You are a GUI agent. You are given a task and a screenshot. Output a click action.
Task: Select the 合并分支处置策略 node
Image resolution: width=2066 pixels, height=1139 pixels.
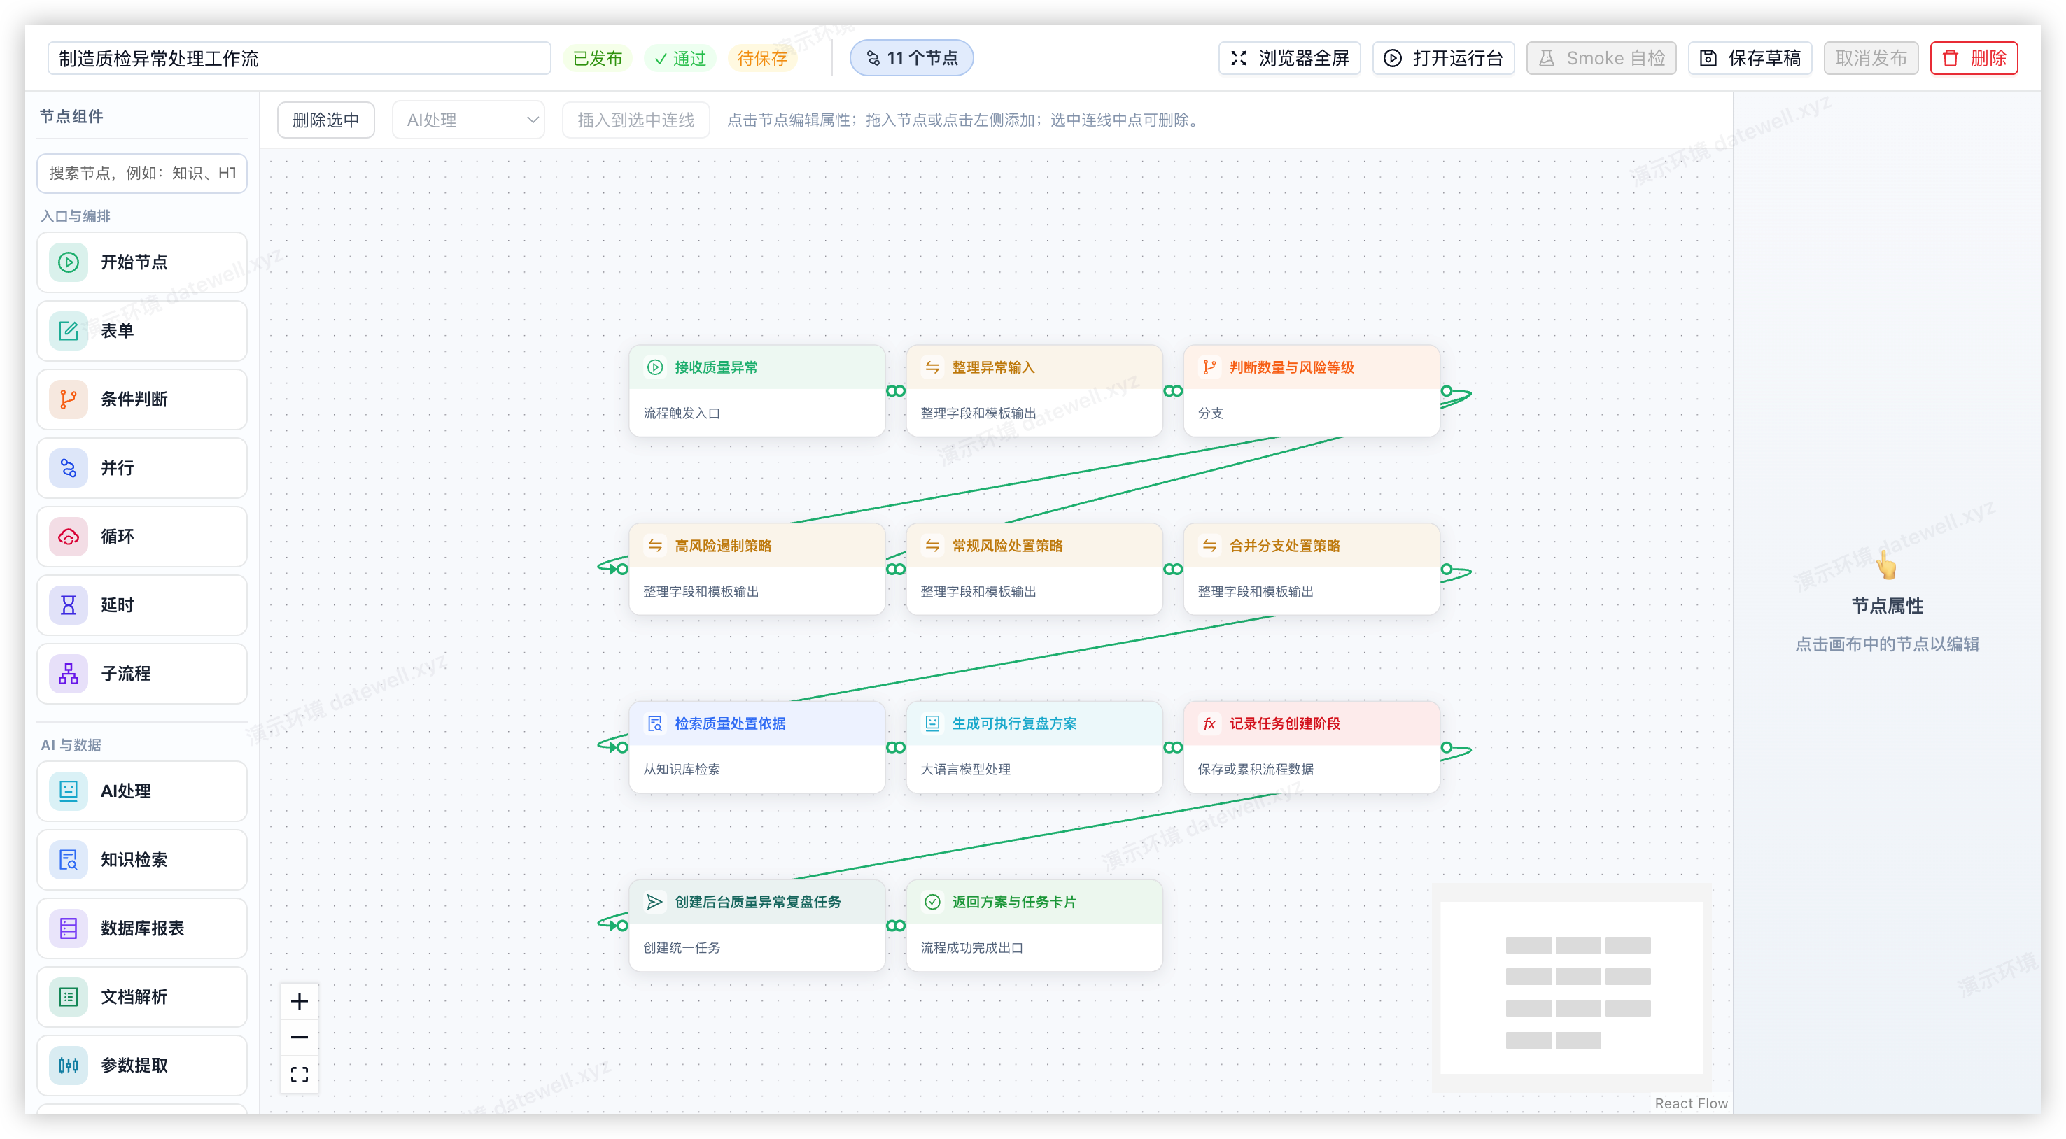coord(1312,569)
